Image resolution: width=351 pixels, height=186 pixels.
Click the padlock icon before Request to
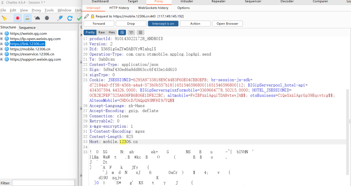click(92, 16)
